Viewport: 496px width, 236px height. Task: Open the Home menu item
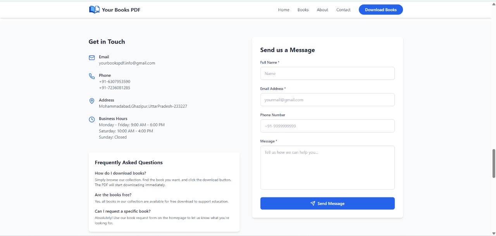point(284,10)
